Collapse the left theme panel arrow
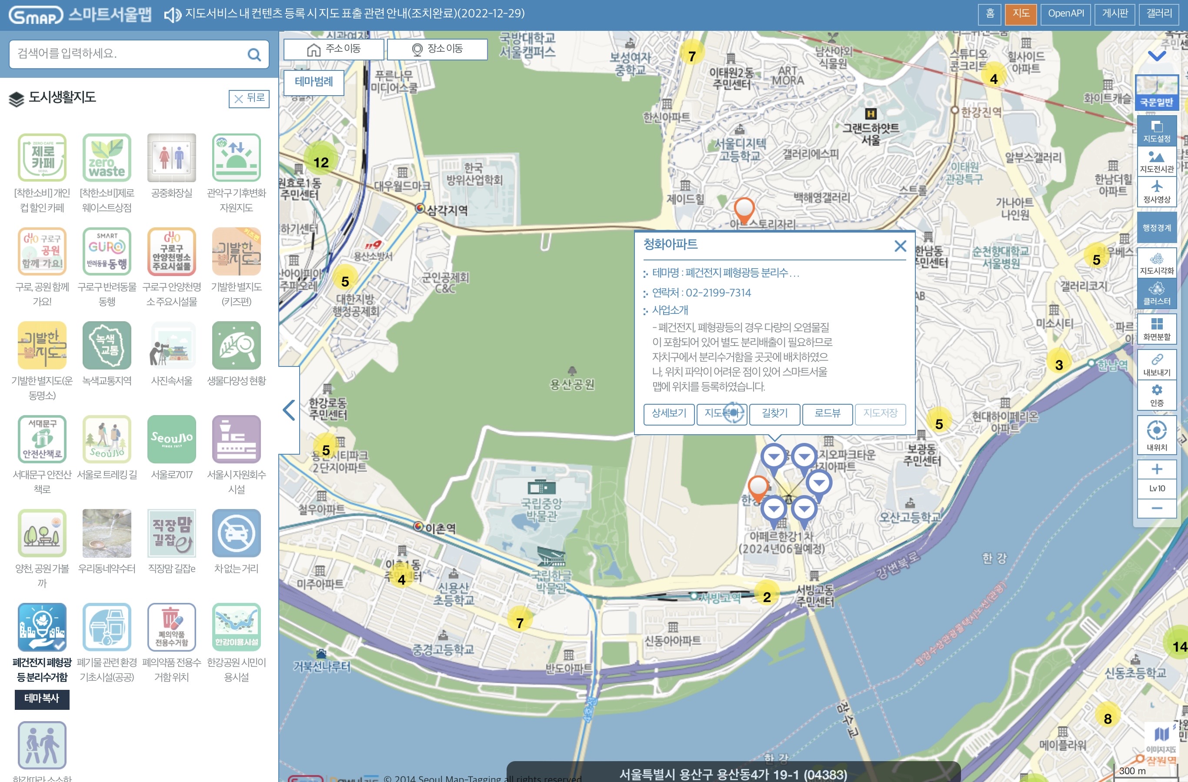This screenshot has width=1188, height=782. 289,410
